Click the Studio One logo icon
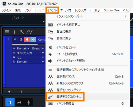The width and height of the screenshot is (133, 107). click(x=4, y=4)
